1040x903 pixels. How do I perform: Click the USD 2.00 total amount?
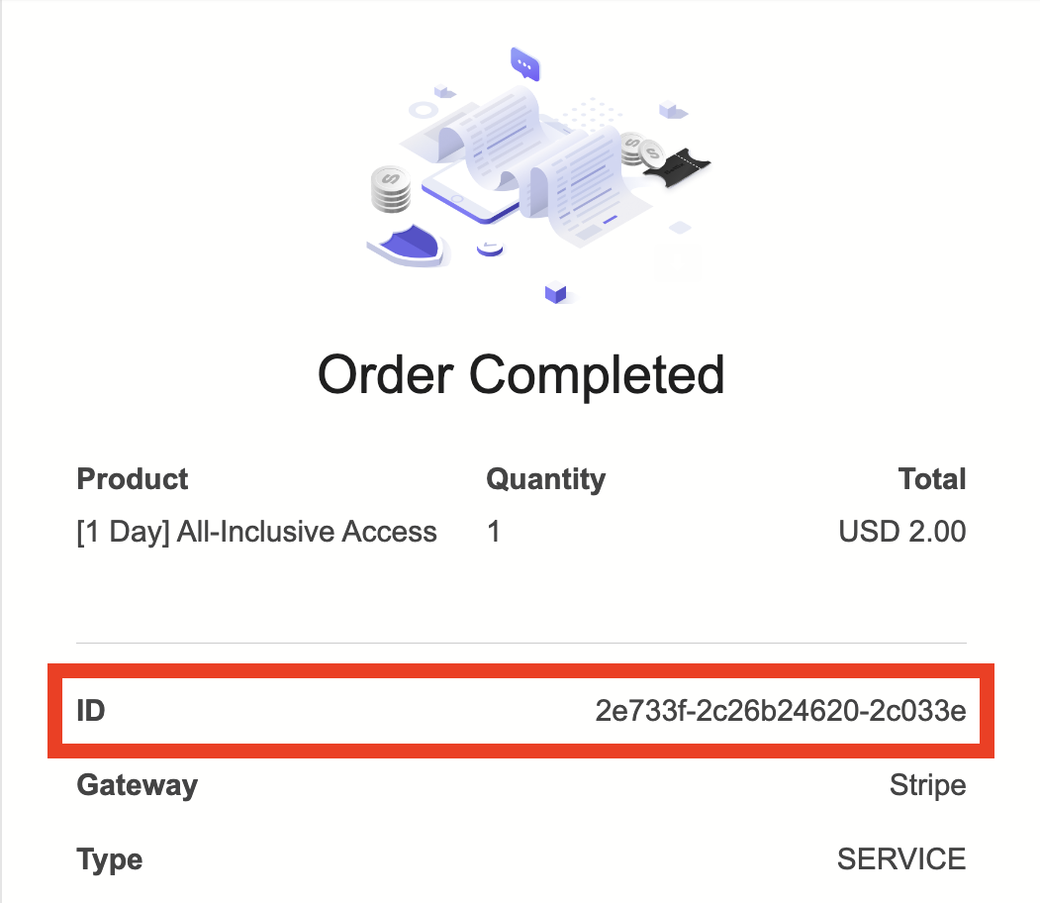pos(901,532)
